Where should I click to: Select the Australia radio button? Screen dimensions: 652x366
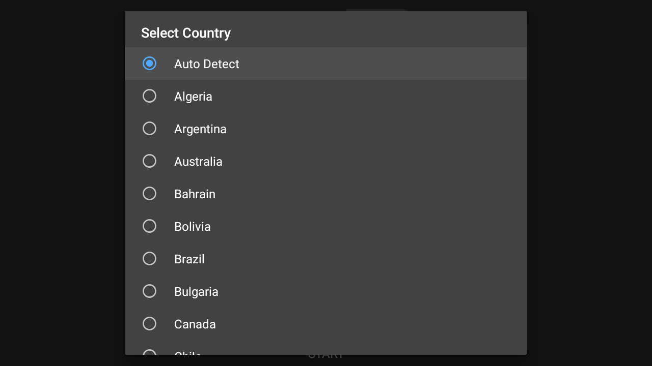coord(149,161)
